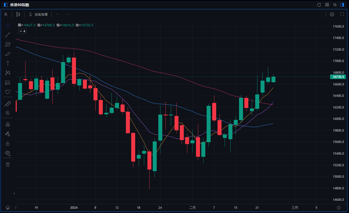Click the 21 date axis label

coord(257,208)
